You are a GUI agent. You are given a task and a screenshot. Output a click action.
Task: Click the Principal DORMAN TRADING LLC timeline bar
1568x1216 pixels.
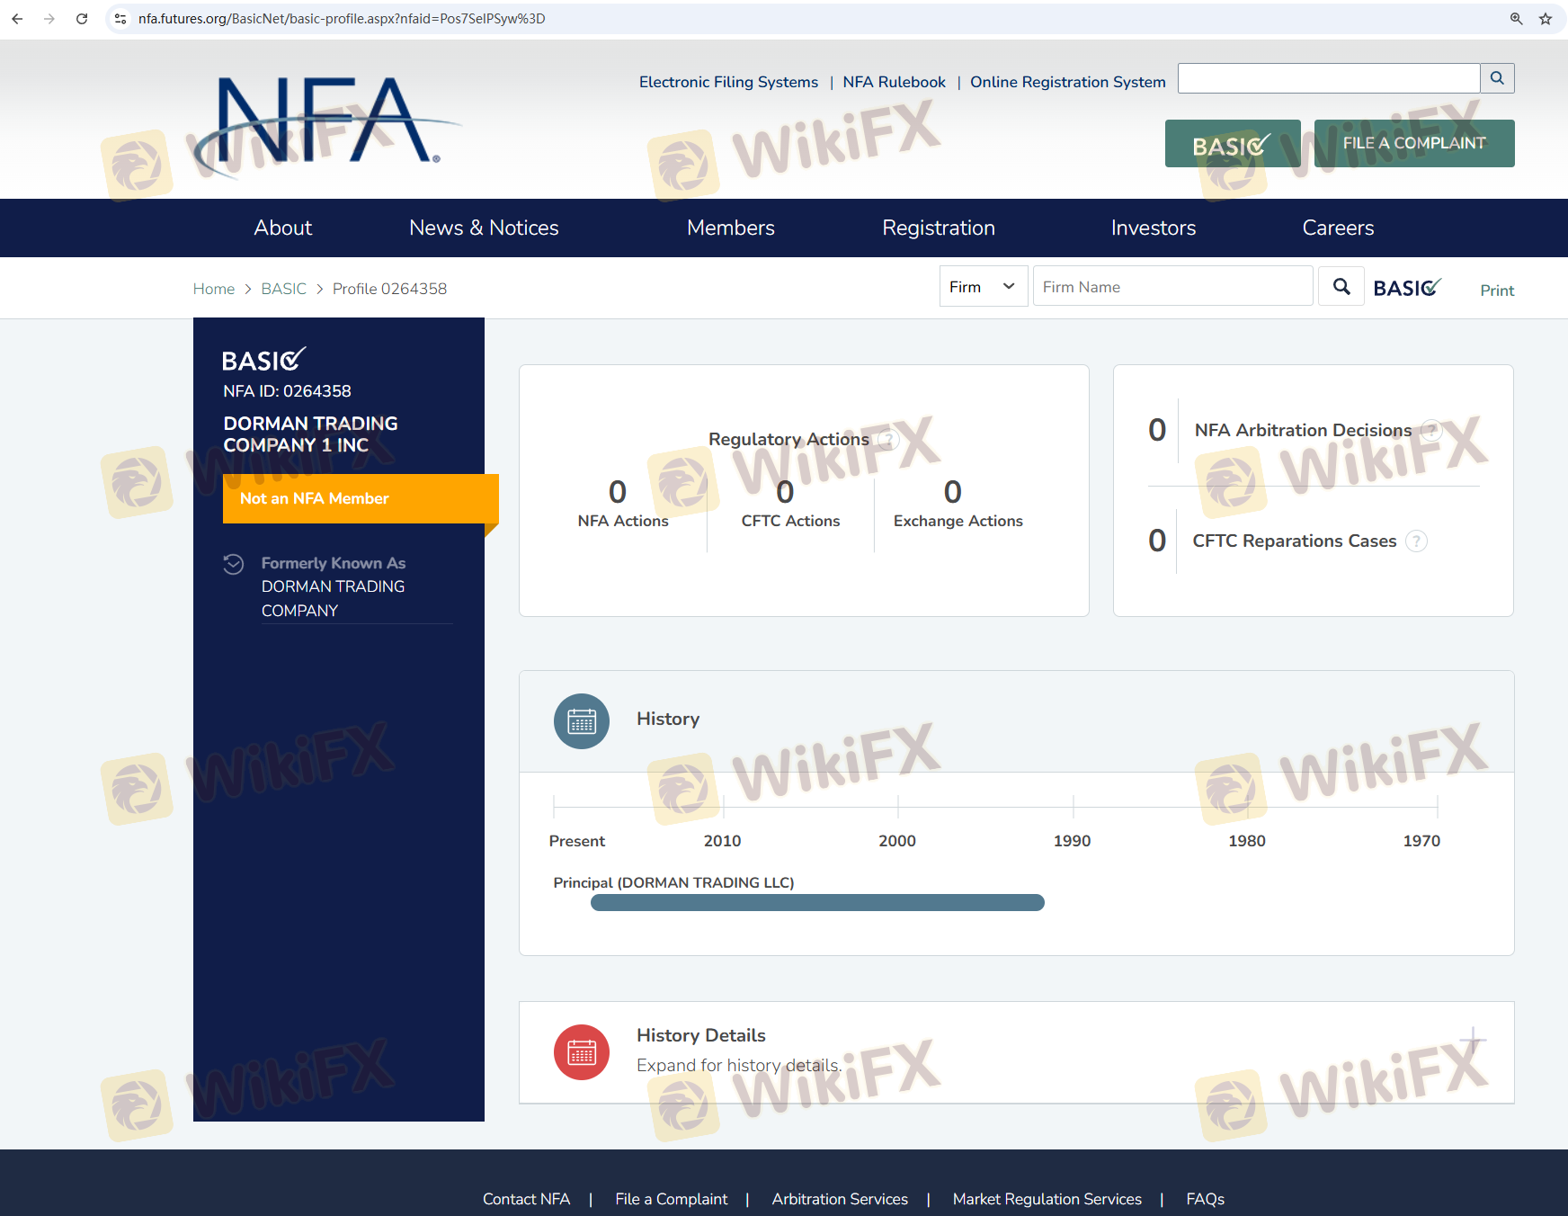tap(816, 902)
